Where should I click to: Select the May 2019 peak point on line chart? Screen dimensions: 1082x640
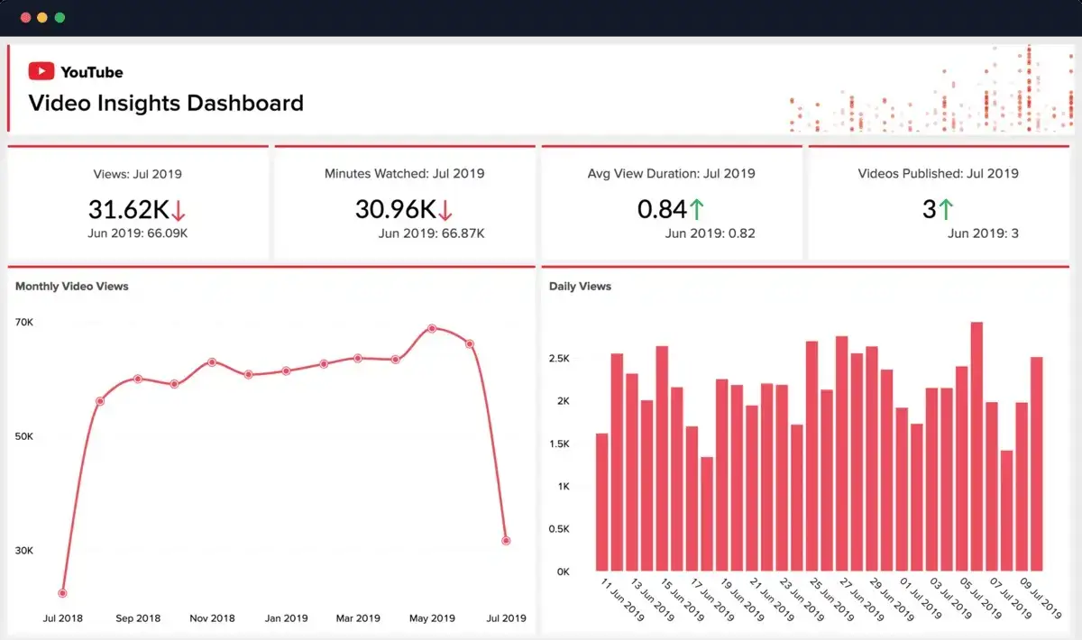point(434,328)
